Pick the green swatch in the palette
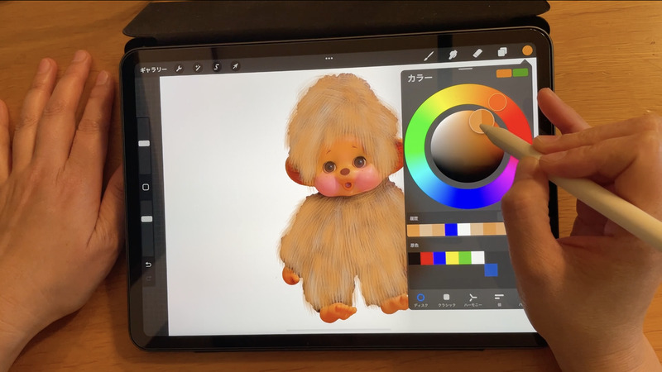The height and width of the screenshot is (372, 662). tap(465, 257)
